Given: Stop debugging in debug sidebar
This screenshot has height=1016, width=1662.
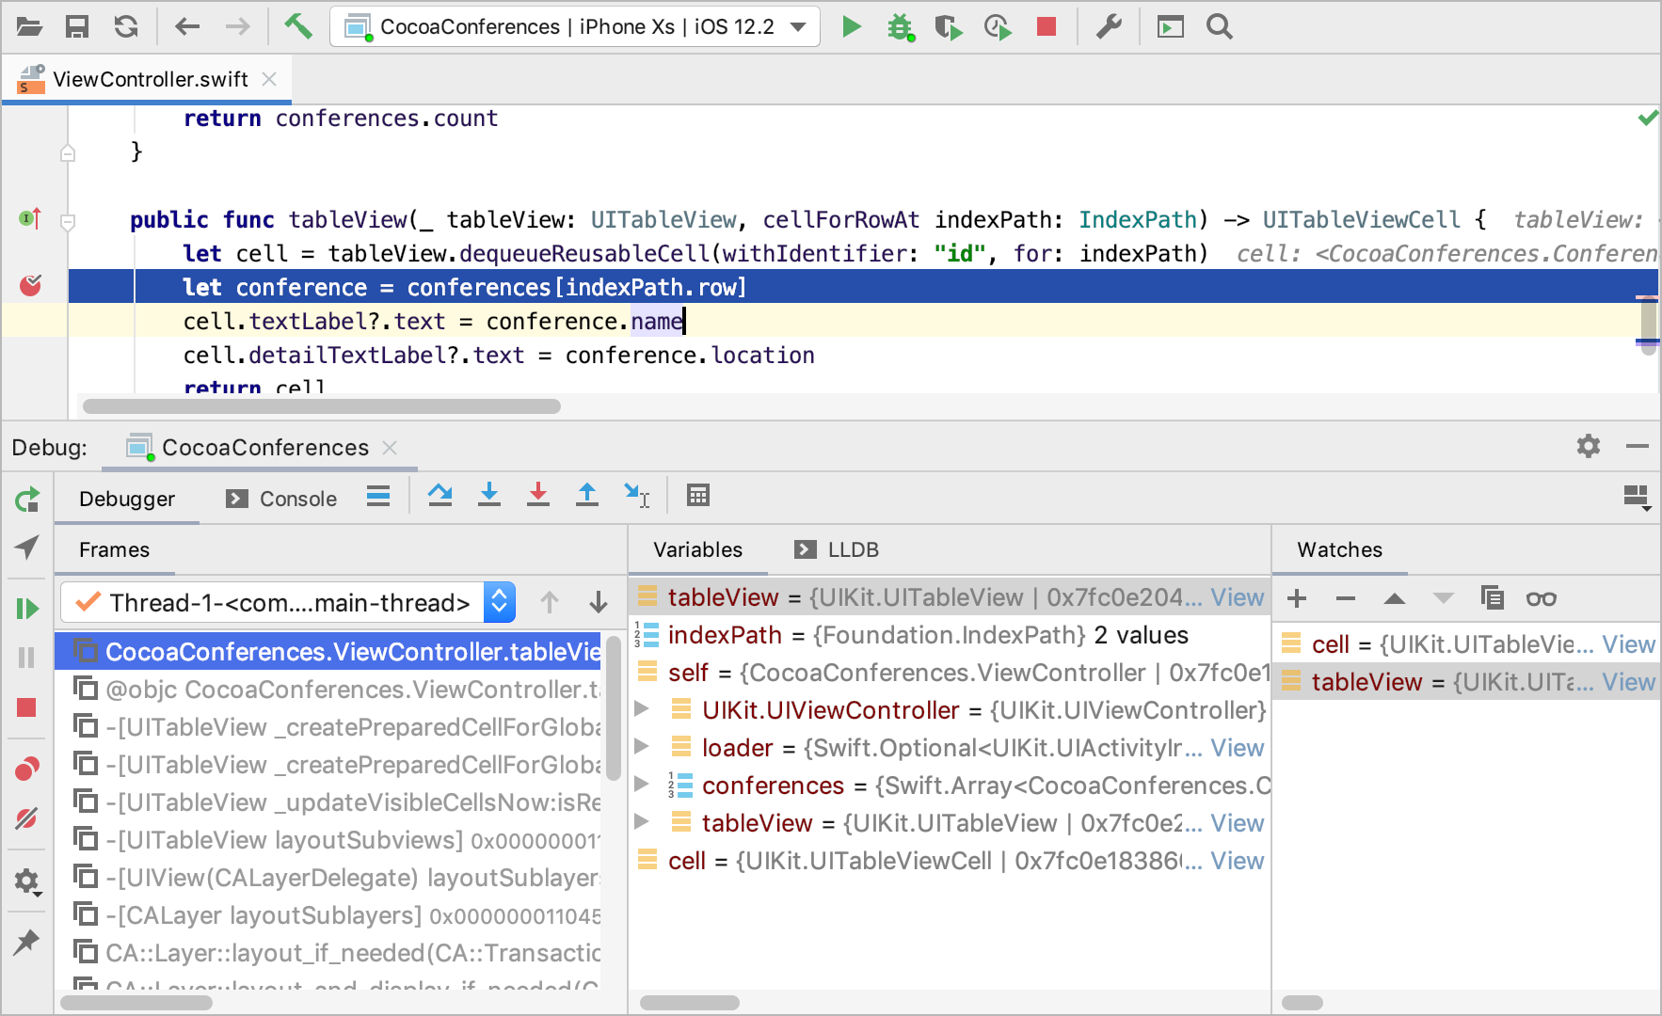Looking at the screenshot, I should [x=26, y=707].
